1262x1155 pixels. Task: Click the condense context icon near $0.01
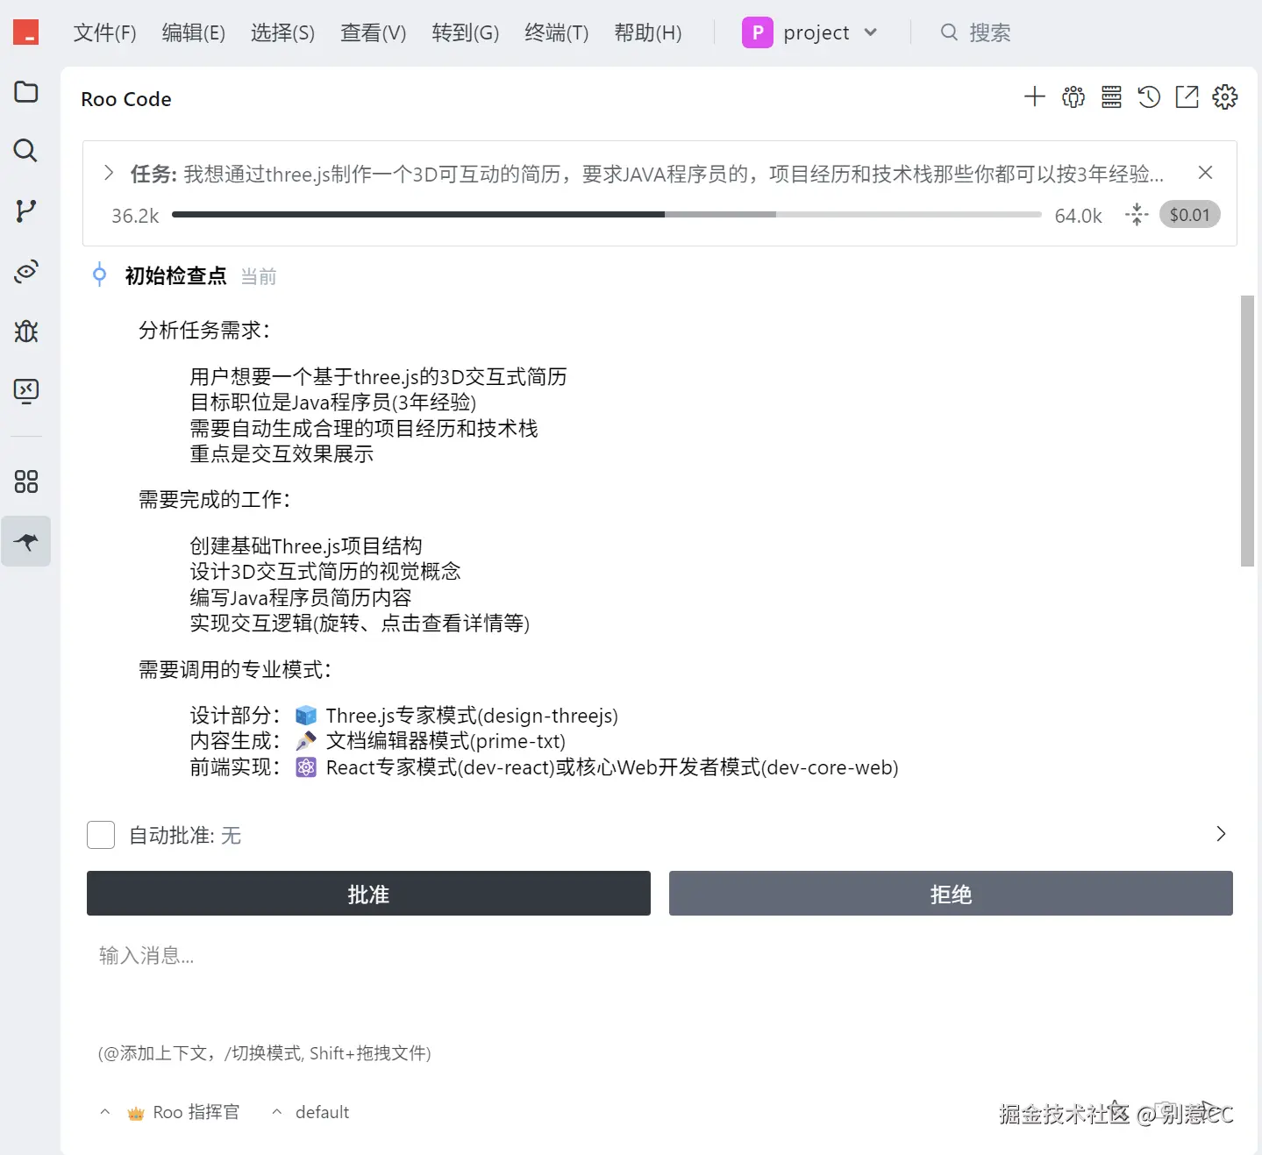[x=1137, y=215]
